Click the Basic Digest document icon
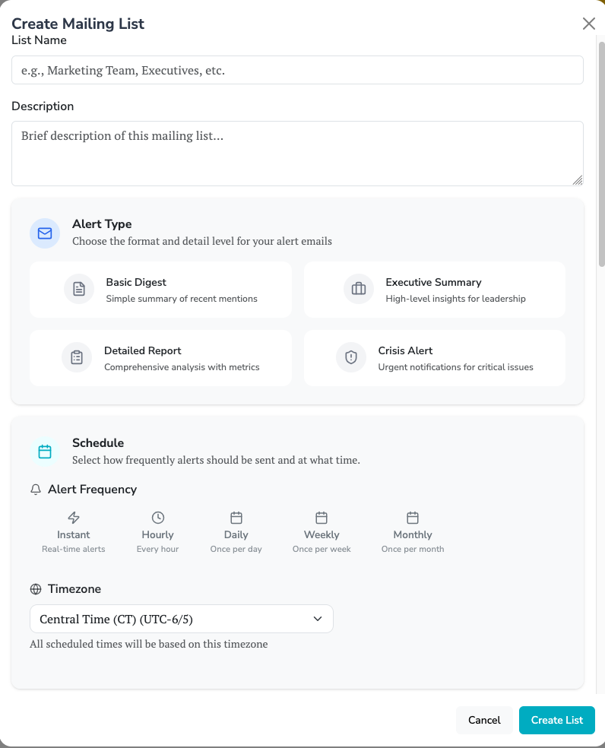The width and height of the screenshot is (605, 748). click(x=79, y=289)
